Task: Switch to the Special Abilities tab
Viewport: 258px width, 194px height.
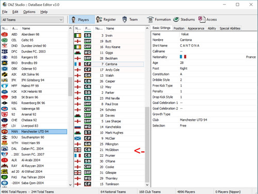Action: pyautogui.click(x=230, y=28)
